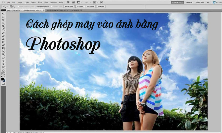Close the IMG_9326.CR2 tab
The height and width of the screenshot is (133, 222).
[44, 10]
